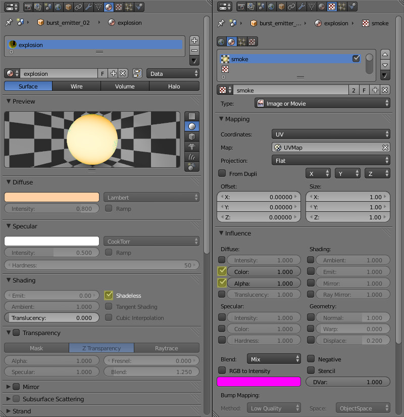Open World properties in right panel header
Screen dimensions: 404x417
click(272, 7)
